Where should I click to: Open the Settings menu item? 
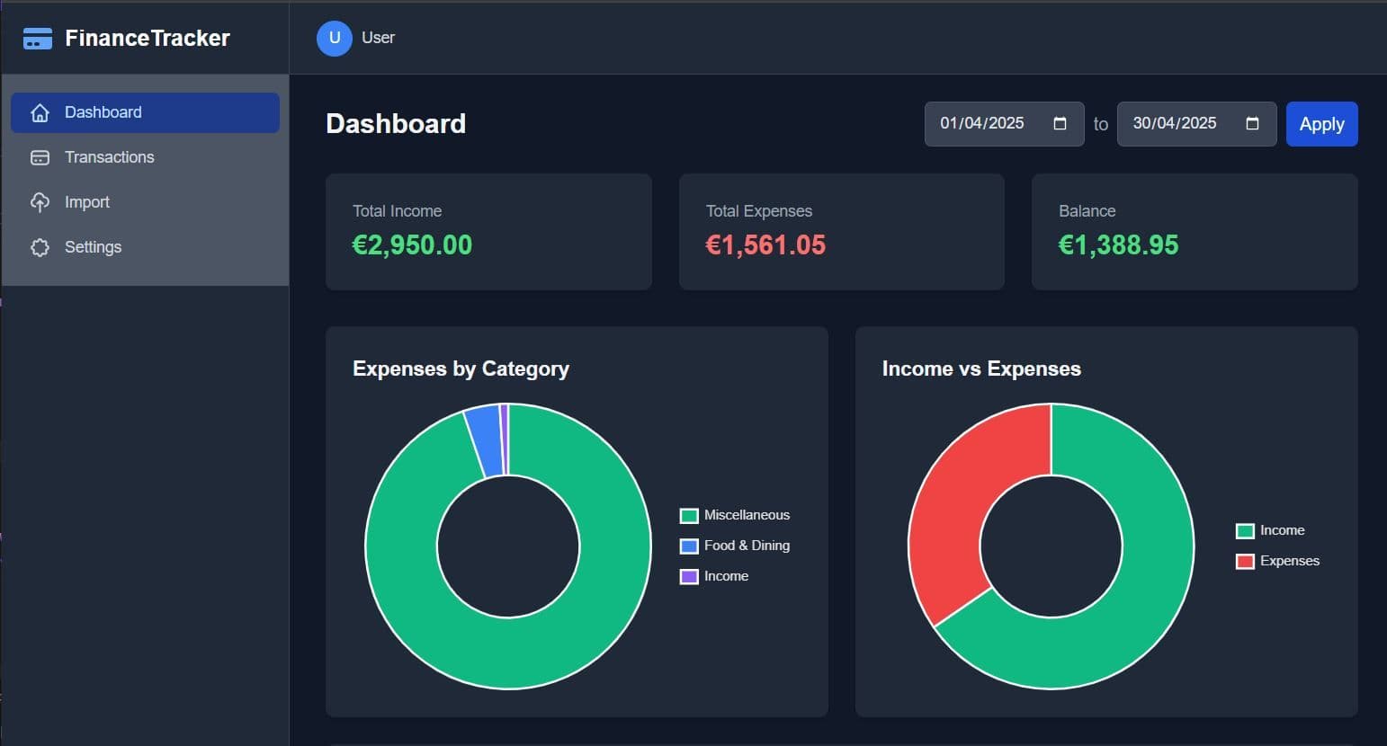point(93,247)
